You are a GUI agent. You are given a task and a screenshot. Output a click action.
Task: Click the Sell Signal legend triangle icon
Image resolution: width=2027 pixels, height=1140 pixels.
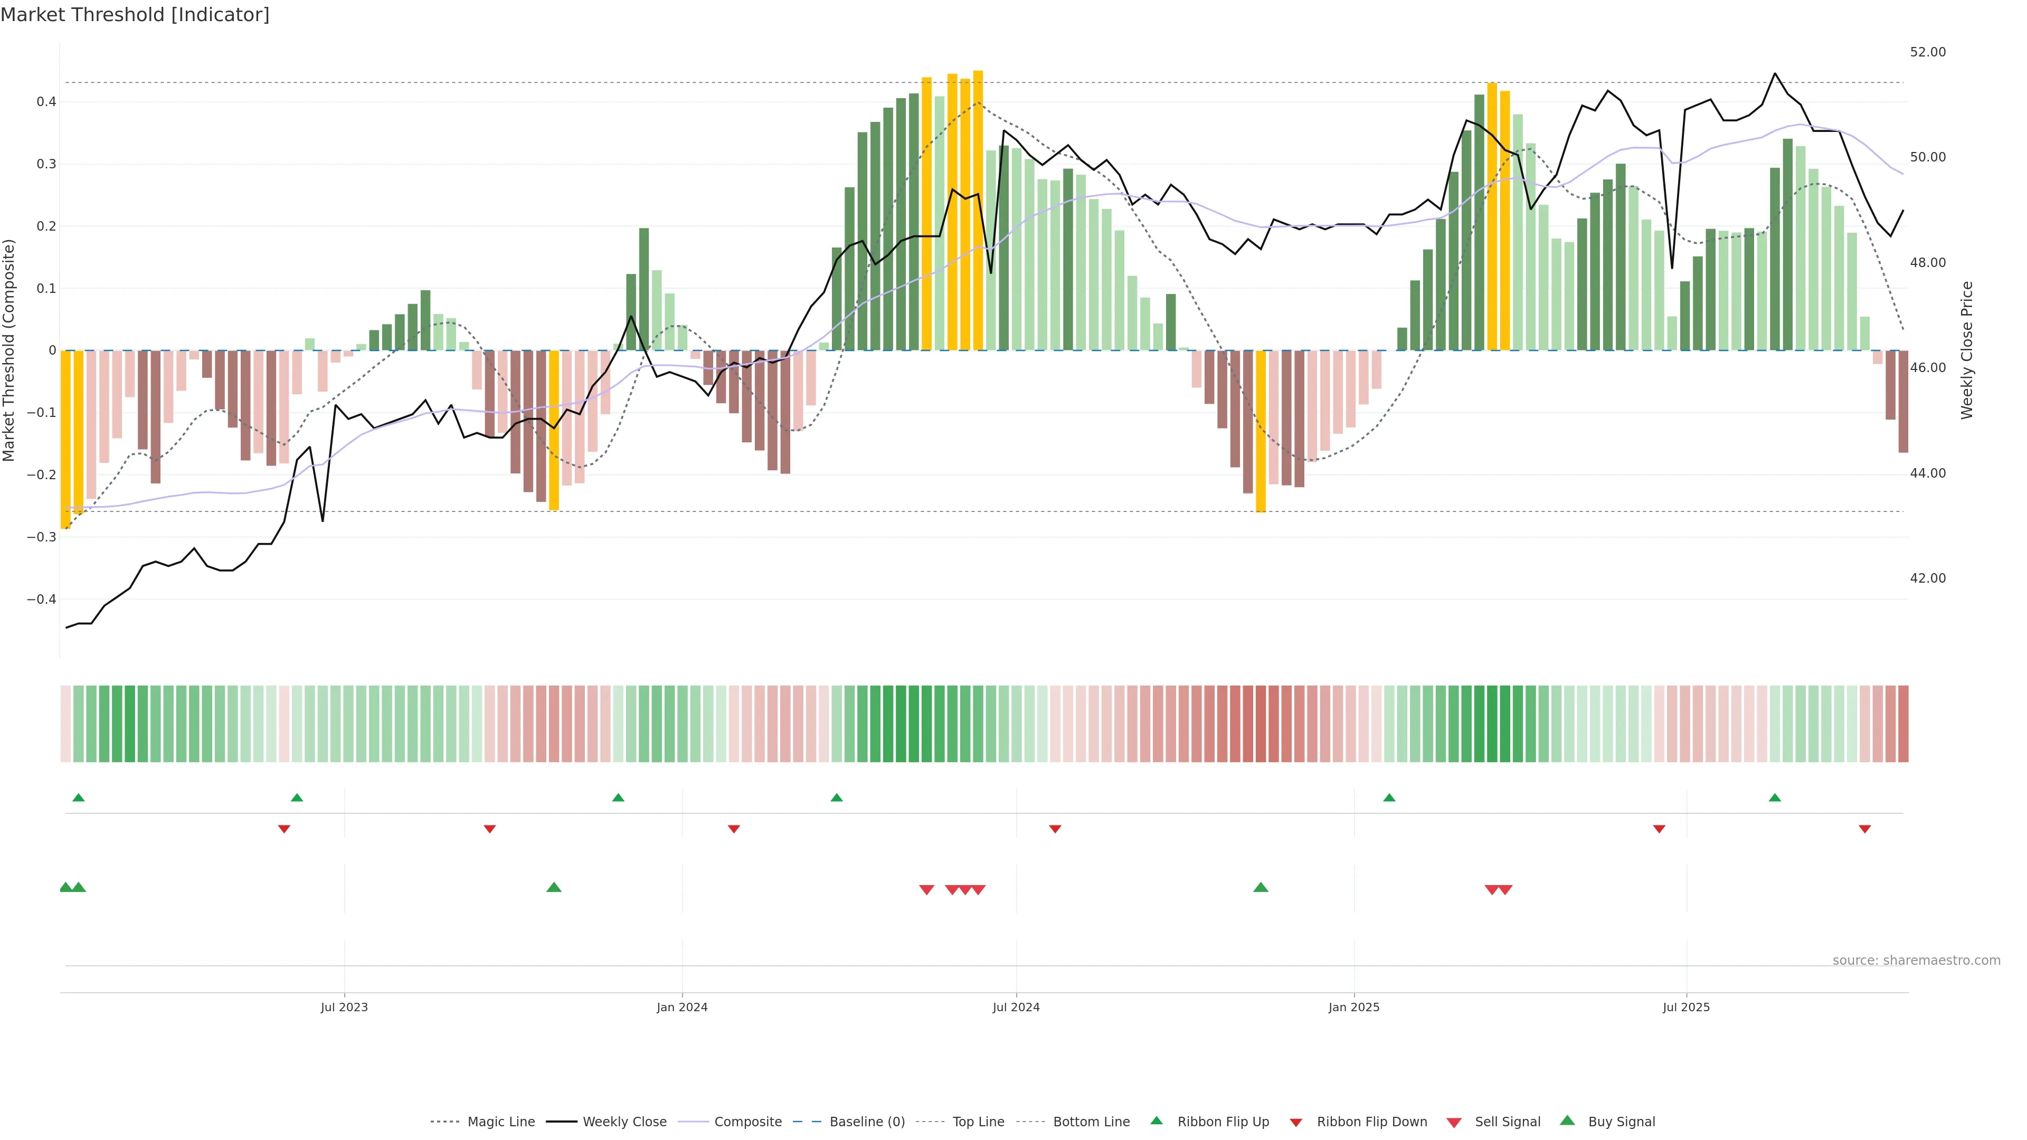click(x=1453, y=1123)
